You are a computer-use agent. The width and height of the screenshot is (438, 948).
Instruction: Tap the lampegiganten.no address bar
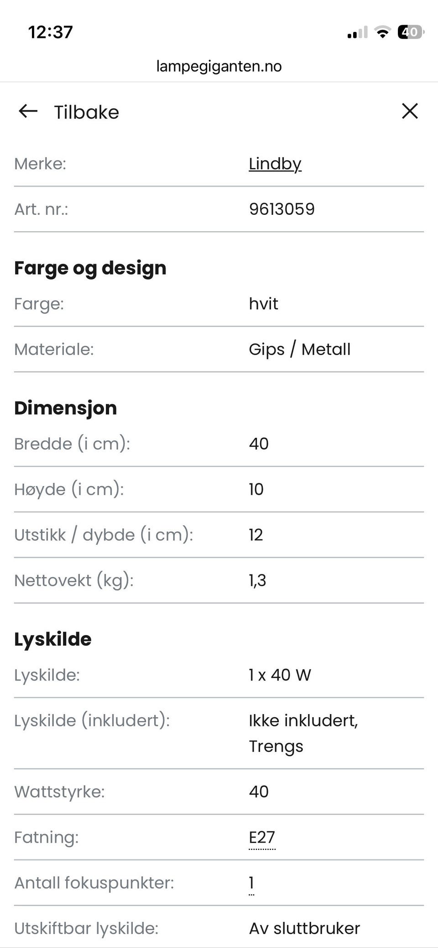tap(219, 67)
